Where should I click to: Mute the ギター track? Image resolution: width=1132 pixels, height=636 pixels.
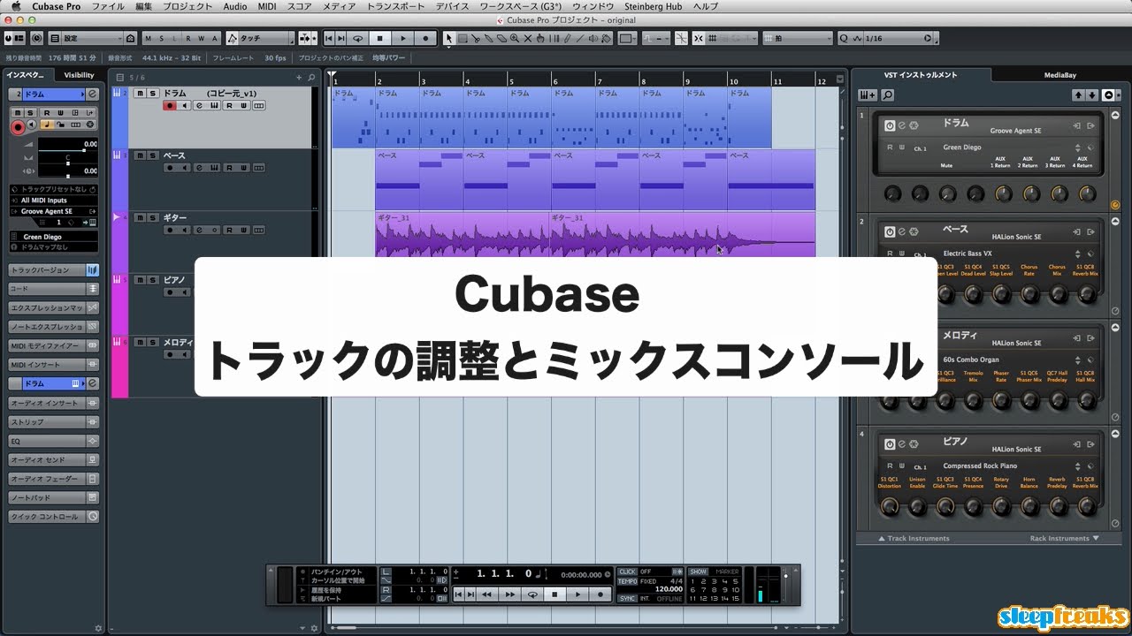(x=140, y=217)
